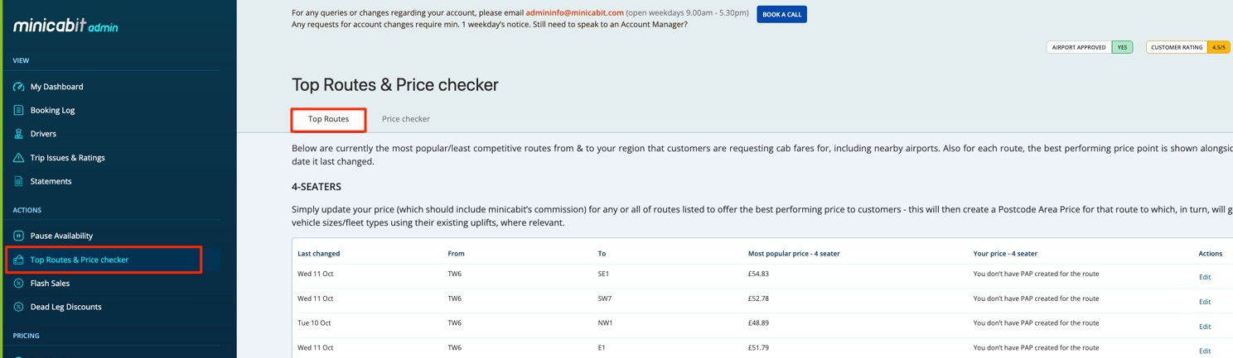This screenshot has width=1233, height=358.
Task: Click the Statements document icon
Action: (18, 181)
